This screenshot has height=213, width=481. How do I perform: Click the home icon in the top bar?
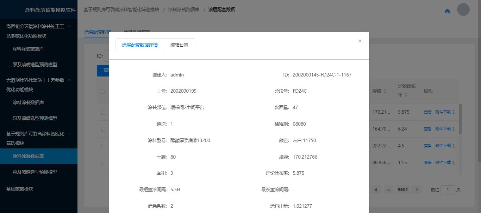pyautogui.click(x=447, y=11)
